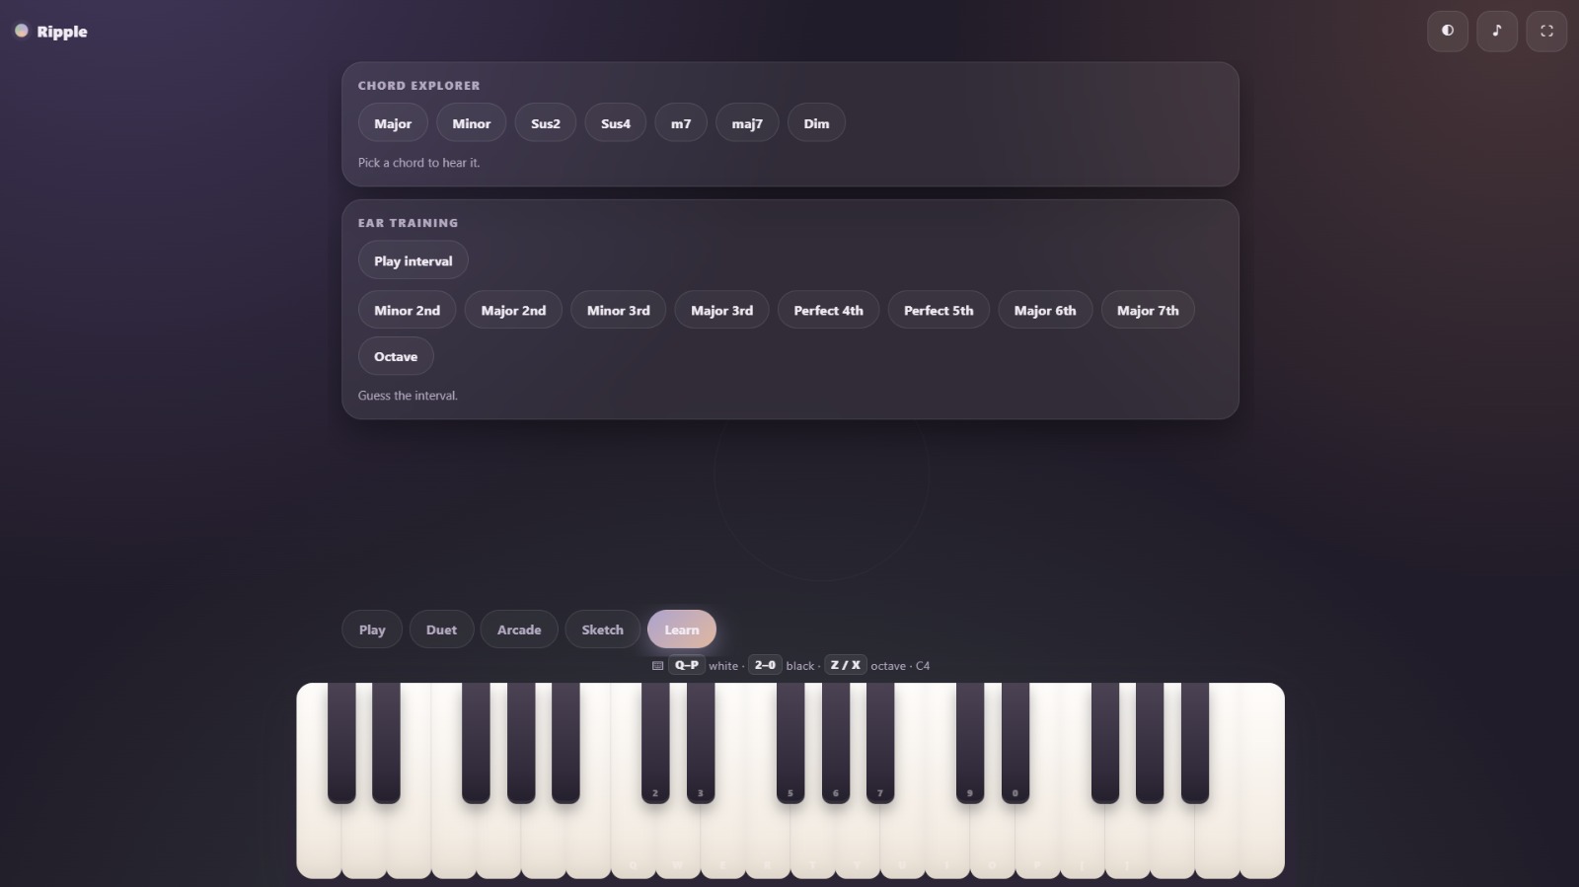The image size is (1579, 887).
Task: Guess Major 2nd as the interval
Action: [513, 310]
